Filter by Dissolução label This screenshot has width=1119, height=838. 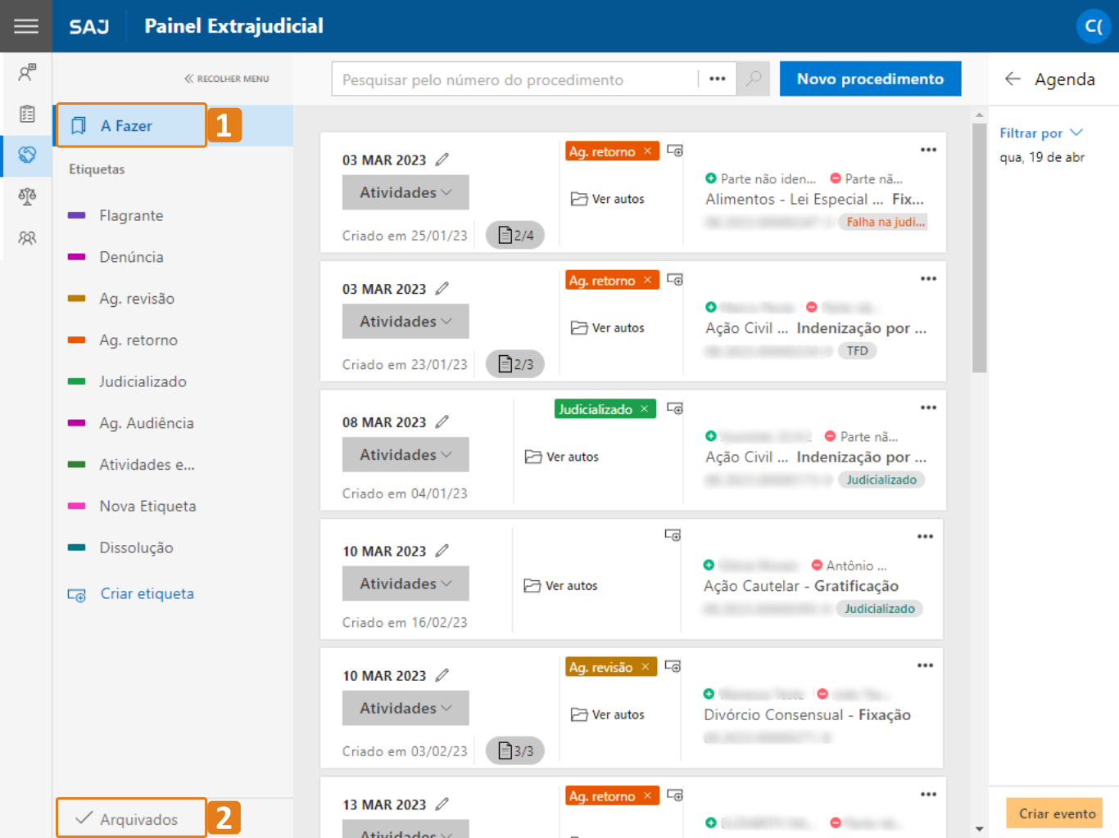pos(136,547)
